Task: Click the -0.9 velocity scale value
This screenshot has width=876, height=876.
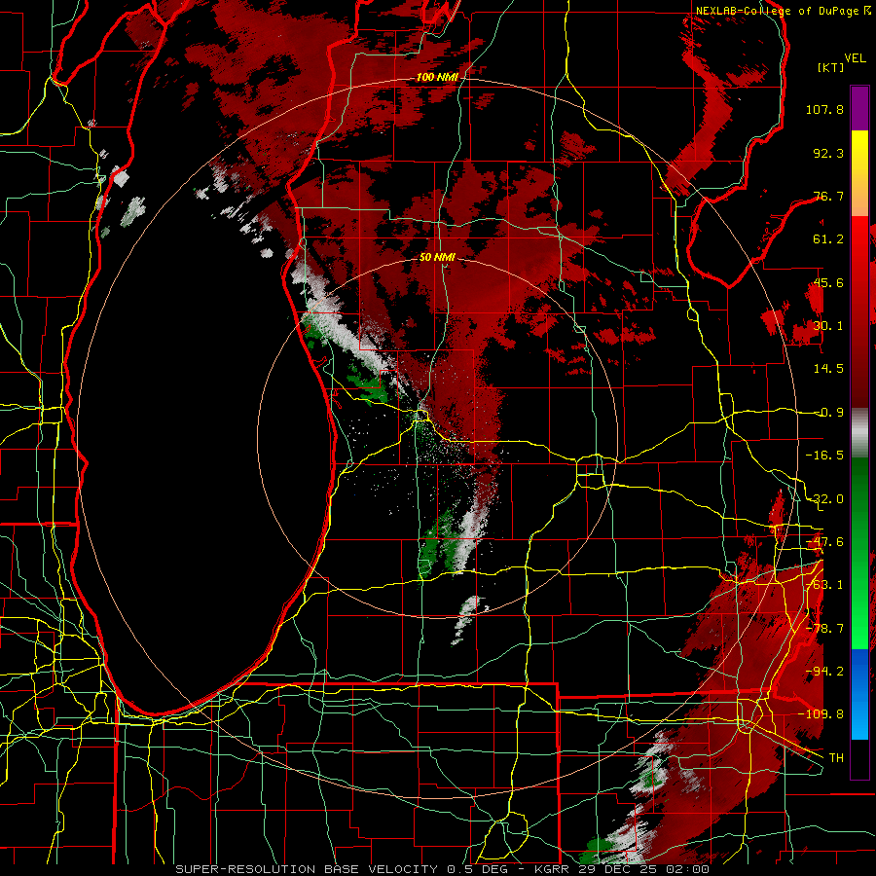Action: tap(828, 413)
